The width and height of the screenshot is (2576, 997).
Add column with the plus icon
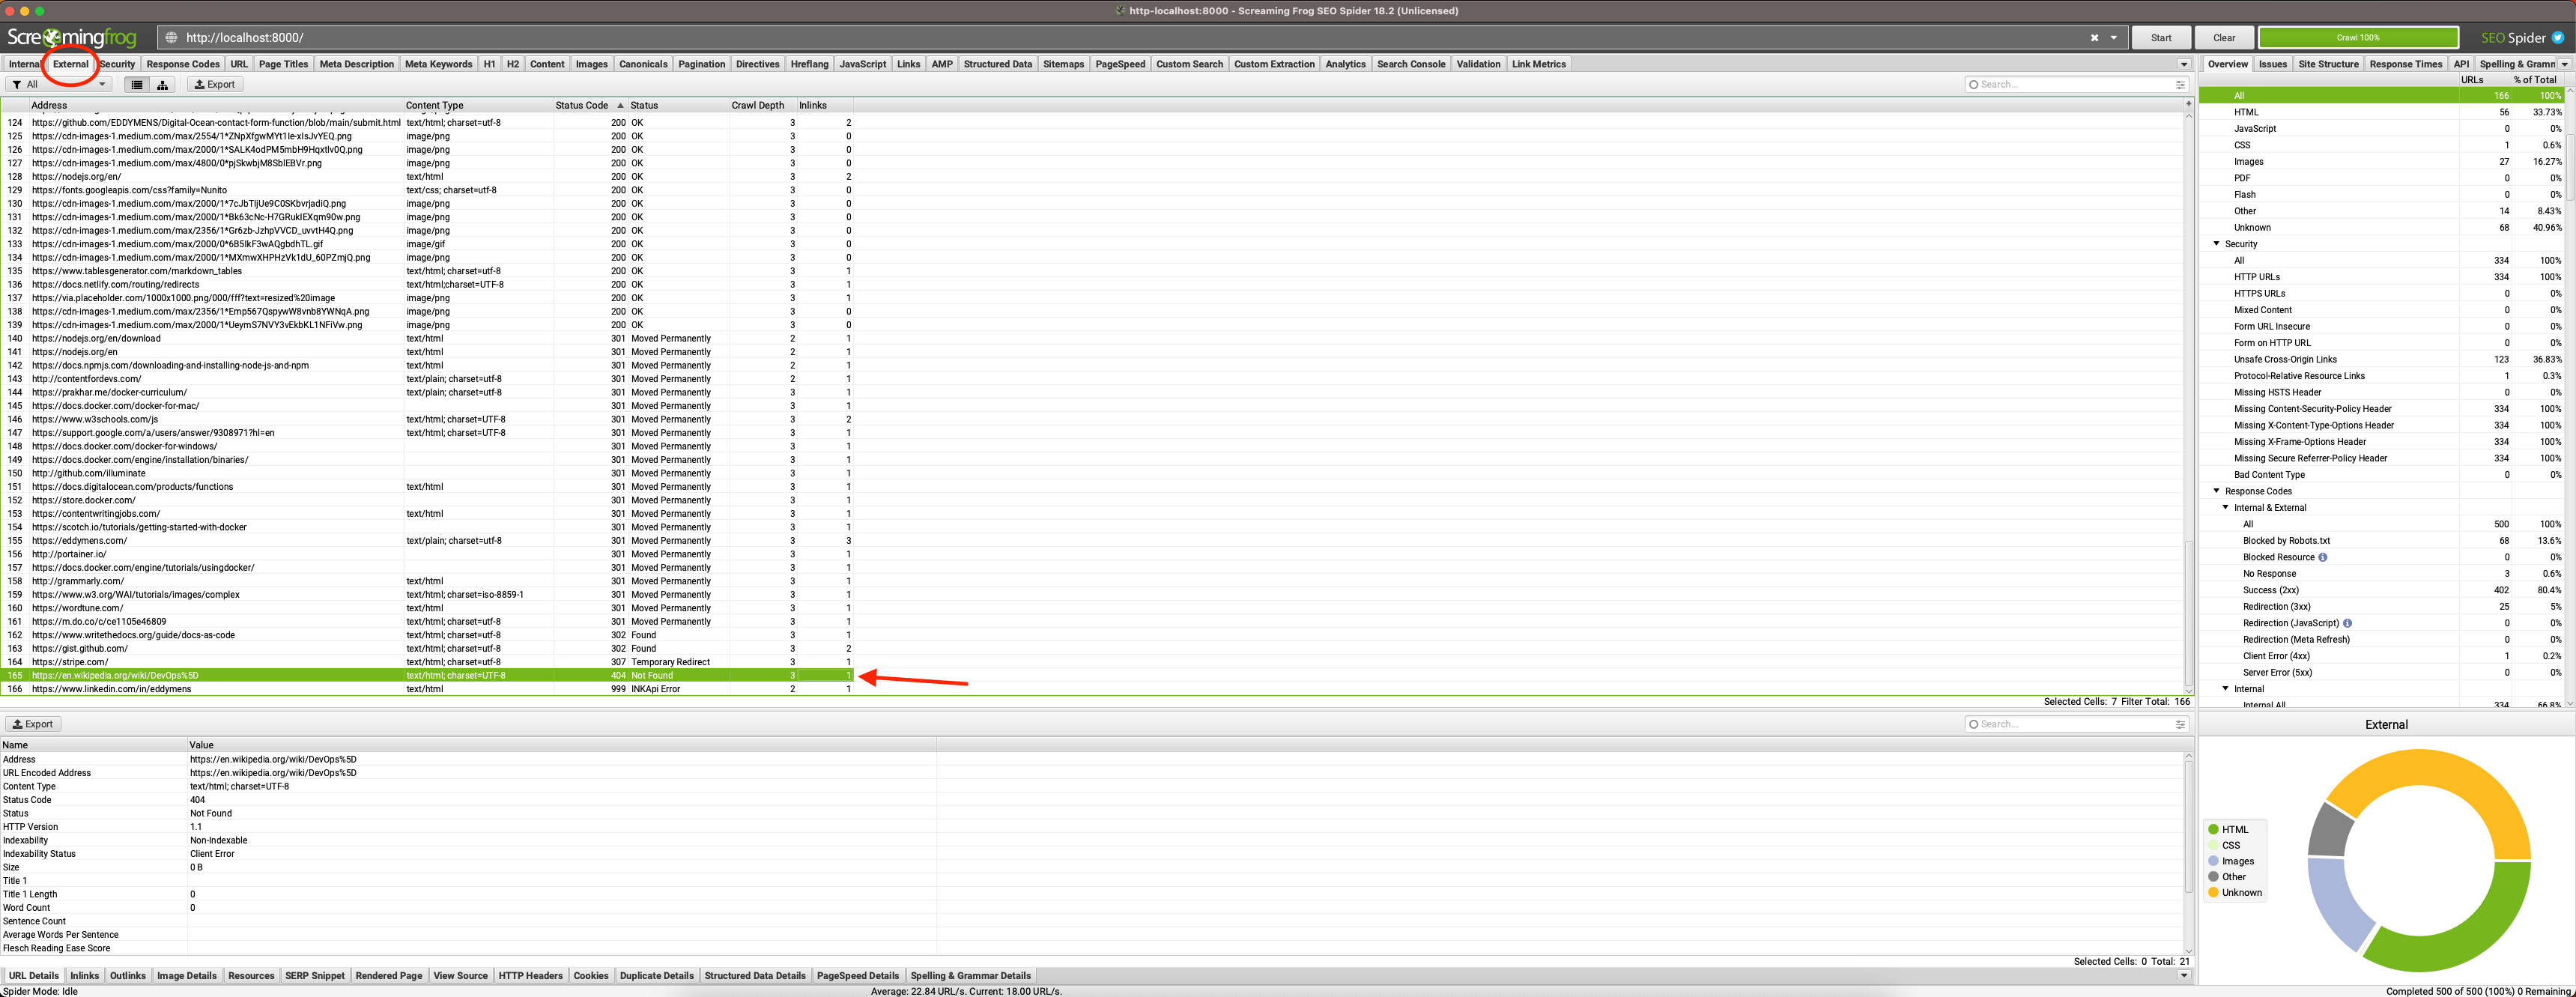(2188, 104)
